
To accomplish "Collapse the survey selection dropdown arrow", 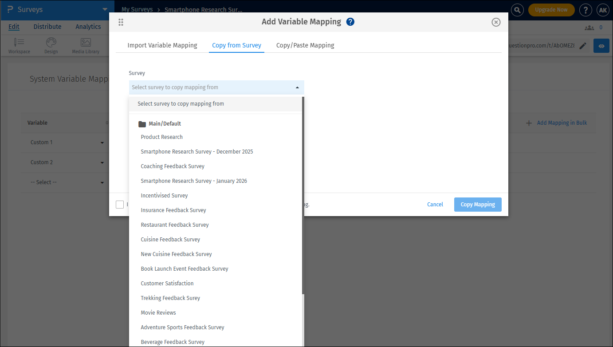I will (297, 87).
